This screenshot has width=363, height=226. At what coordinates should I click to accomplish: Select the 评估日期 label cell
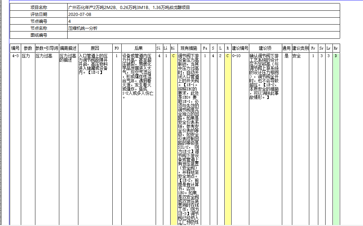pyautogui.click(x=39, y=14)
